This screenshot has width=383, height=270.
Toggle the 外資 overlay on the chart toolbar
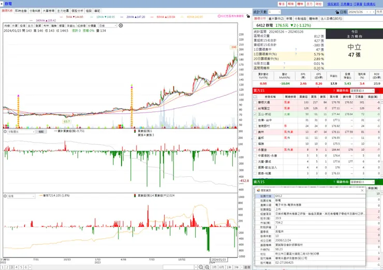(15, 26)
